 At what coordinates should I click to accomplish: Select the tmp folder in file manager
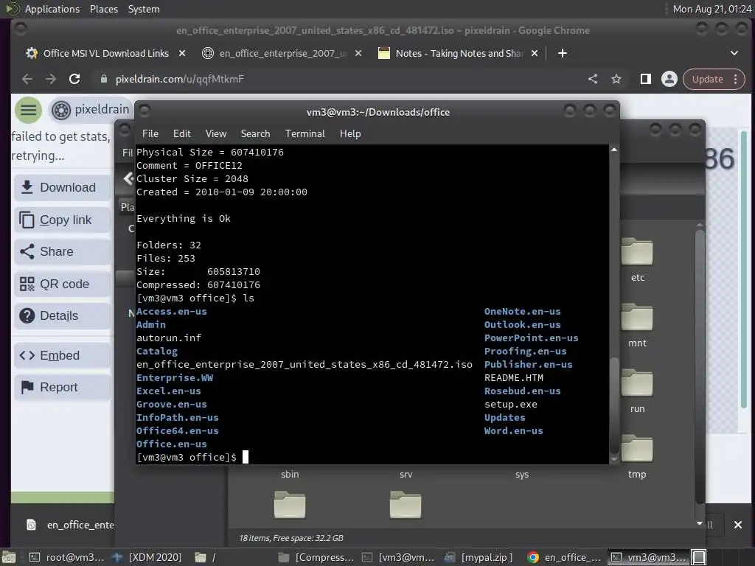coord(636,457)
